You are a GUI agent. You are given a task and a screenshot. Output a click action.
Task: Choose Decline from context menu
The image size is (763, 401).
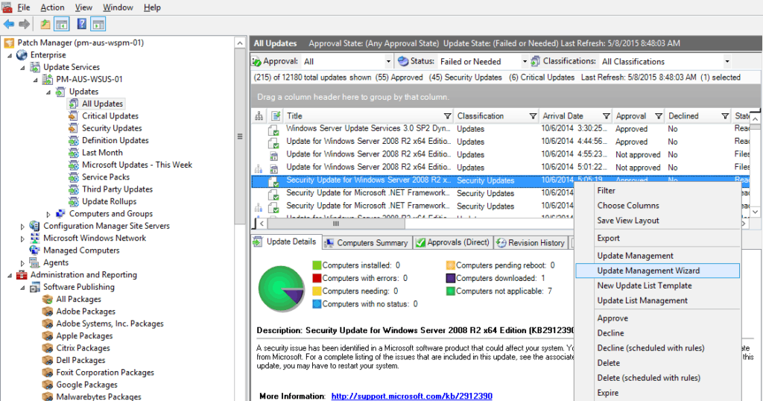610,333
